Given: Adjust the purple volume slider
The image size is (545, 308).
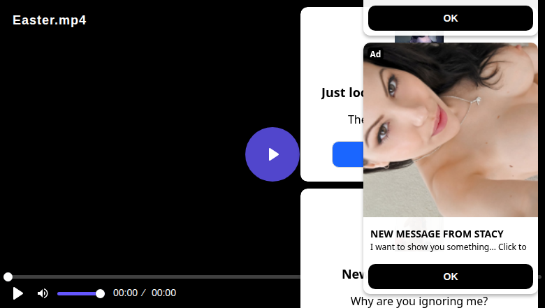Looking at the screenshot, I should coord(80,294).
